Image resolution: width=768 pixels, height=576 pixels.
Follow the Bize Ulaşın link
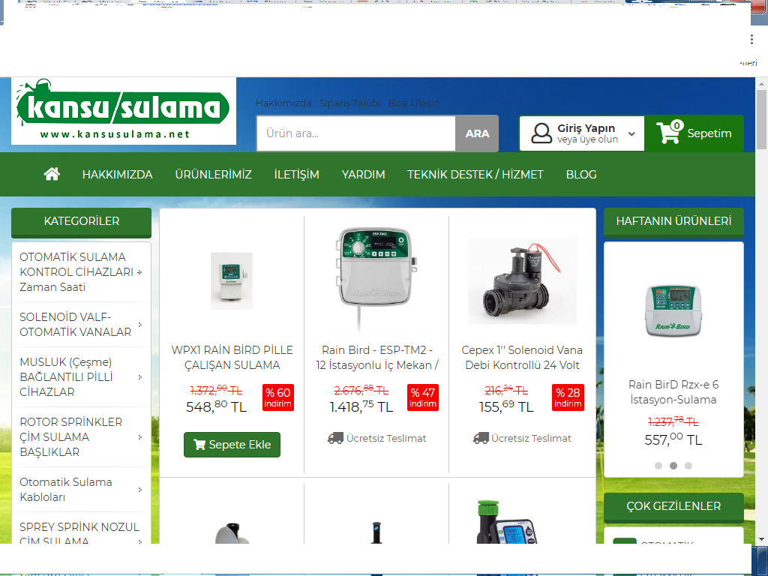click(x=414, y=103)
